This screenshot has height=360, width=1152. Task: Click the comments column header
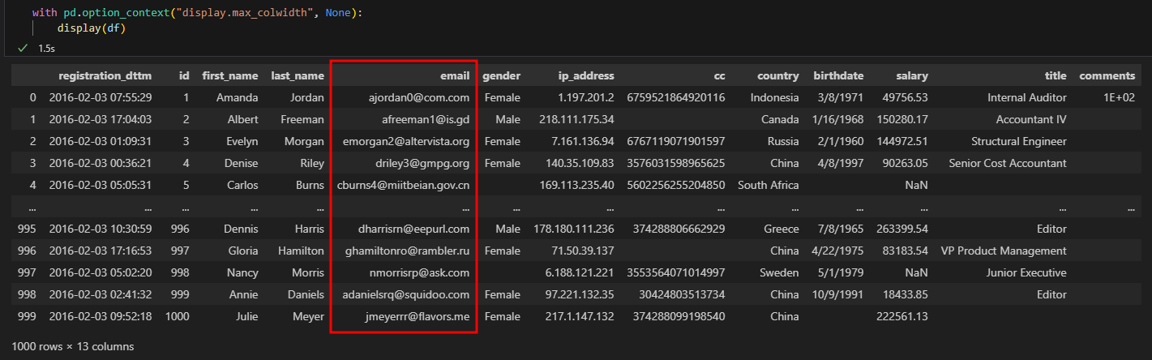pyautogui.click(x=1107, y=75)
